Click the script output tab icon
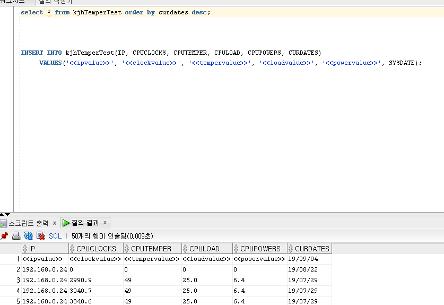 pyautogui.click(x=3, y=223)
